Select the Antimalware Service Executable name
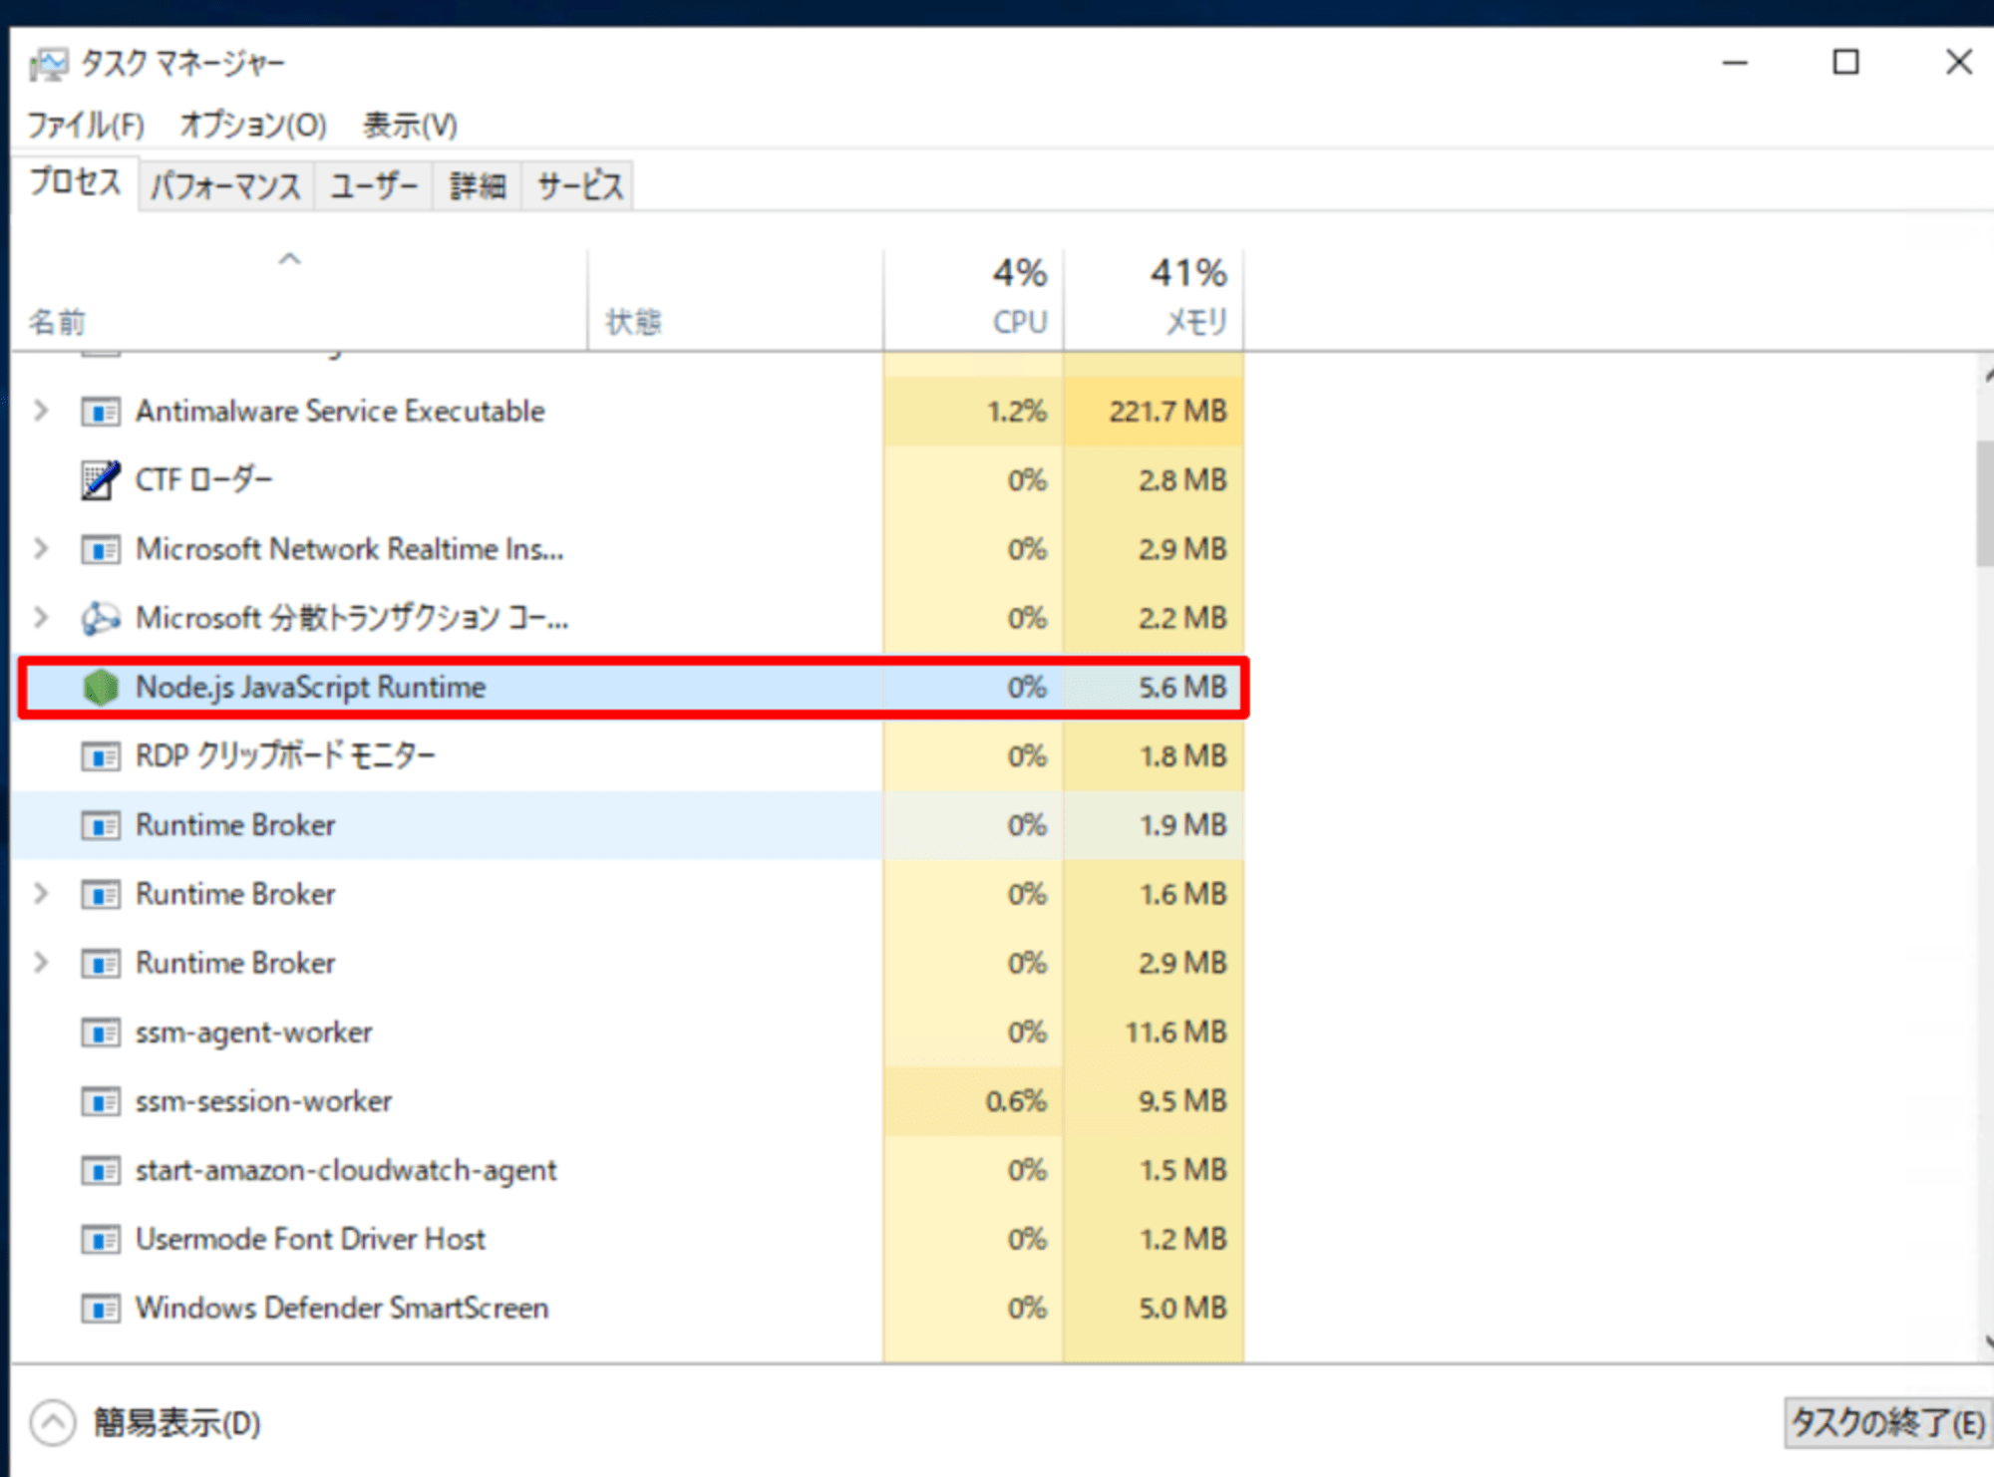 tap(340, 412)
